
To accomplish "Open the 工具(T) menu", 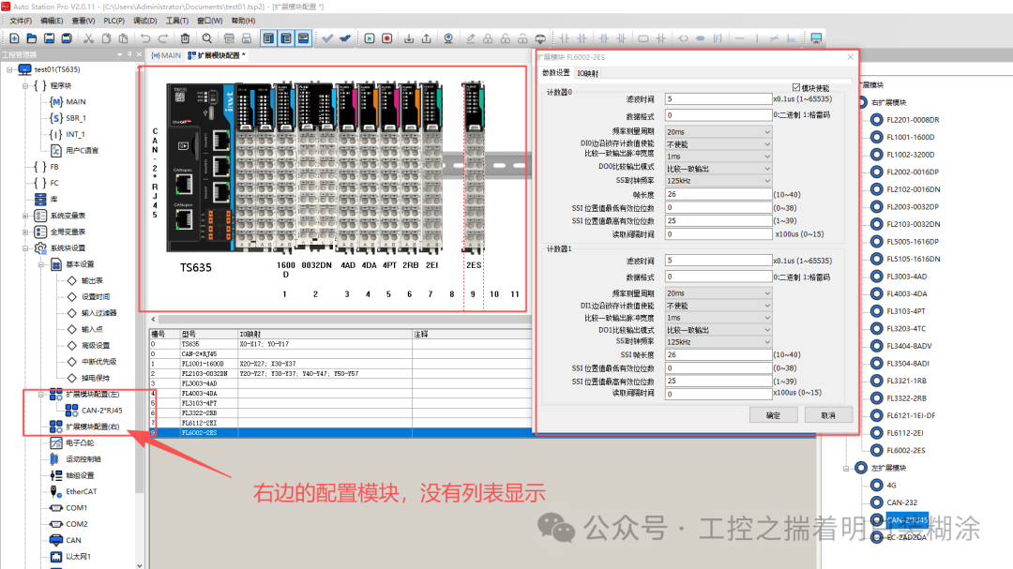I will 177,22.
